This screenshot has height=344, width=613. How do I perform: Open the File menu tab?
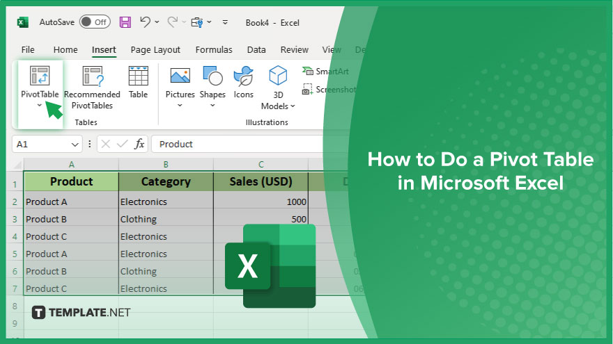[x=28, y=49]
